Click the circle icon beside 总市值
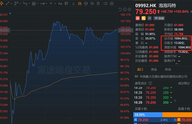The width and height of the screenshot is (192, 124). 190,38
